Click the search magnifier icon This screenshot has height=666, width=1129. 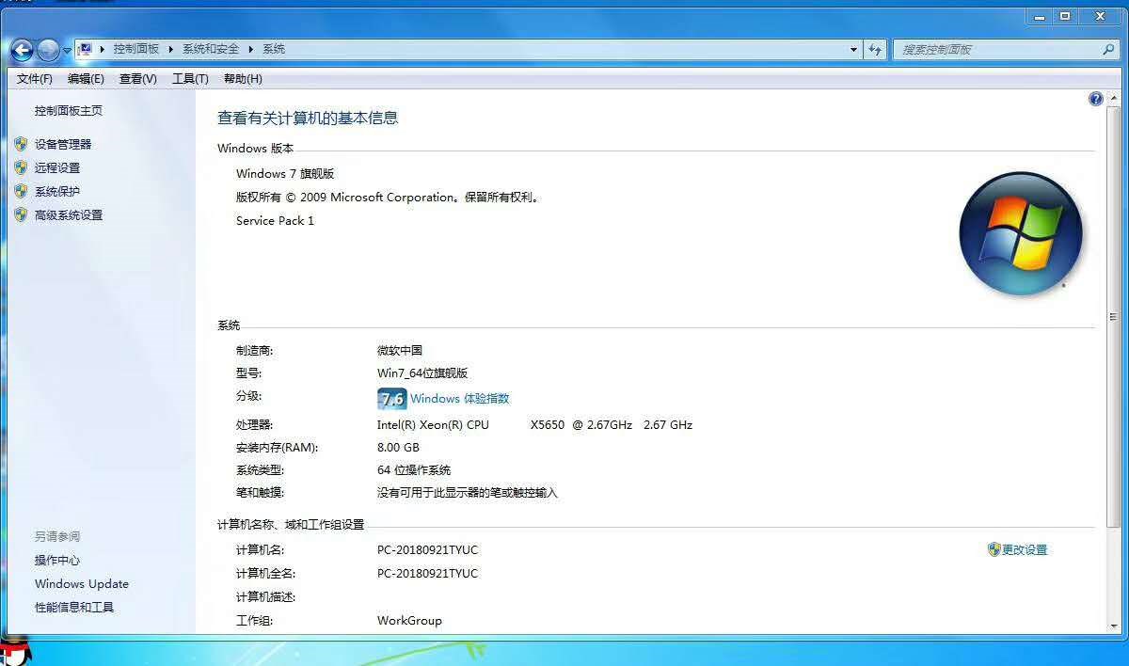coord(1108,50)
